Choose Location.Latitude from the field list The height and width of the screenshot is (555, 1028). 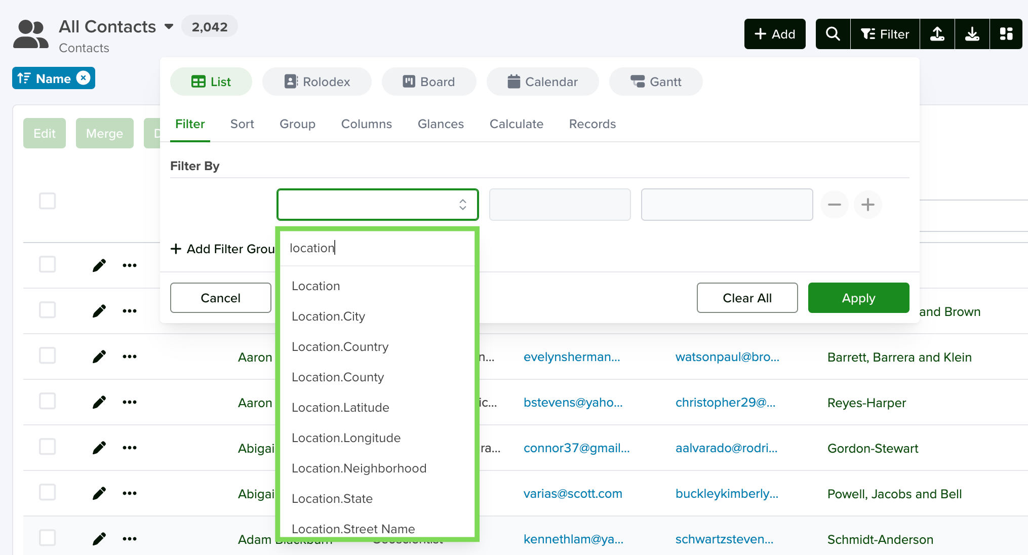pos(377,408)
